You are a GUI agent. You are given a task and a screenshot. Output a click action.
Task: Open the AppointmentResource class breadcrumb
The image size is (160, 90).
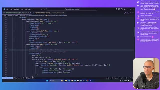point(54,16)
